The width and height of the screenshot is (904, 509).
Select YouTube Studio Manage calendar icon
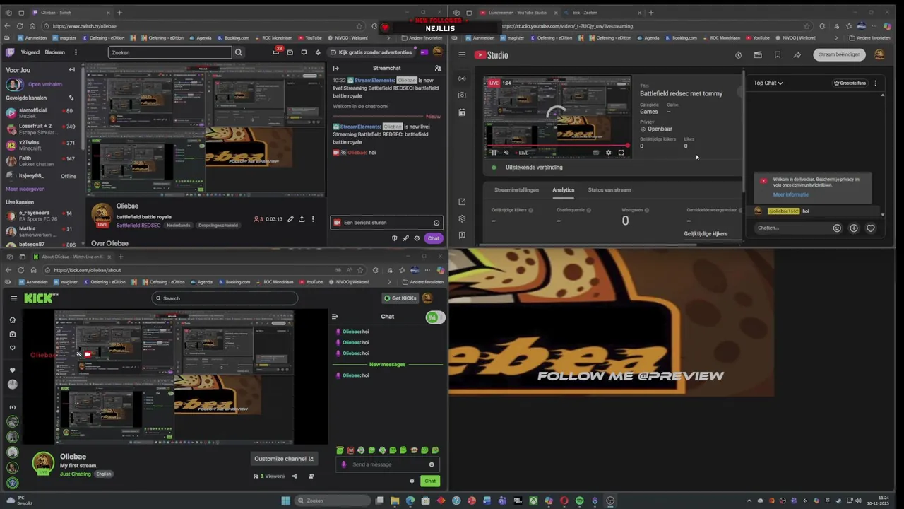(x=462, y=112)
